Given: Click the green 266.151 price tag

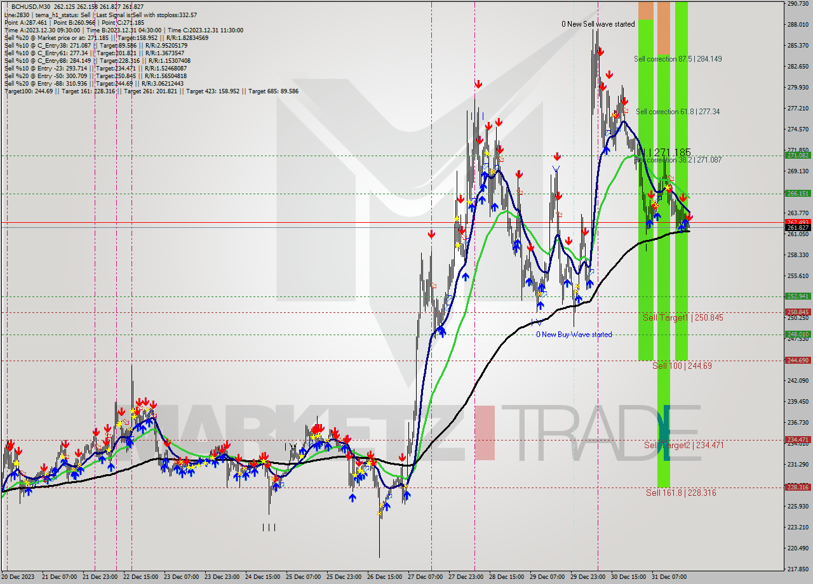Looking at the screenshot, I should pos(798,194).
